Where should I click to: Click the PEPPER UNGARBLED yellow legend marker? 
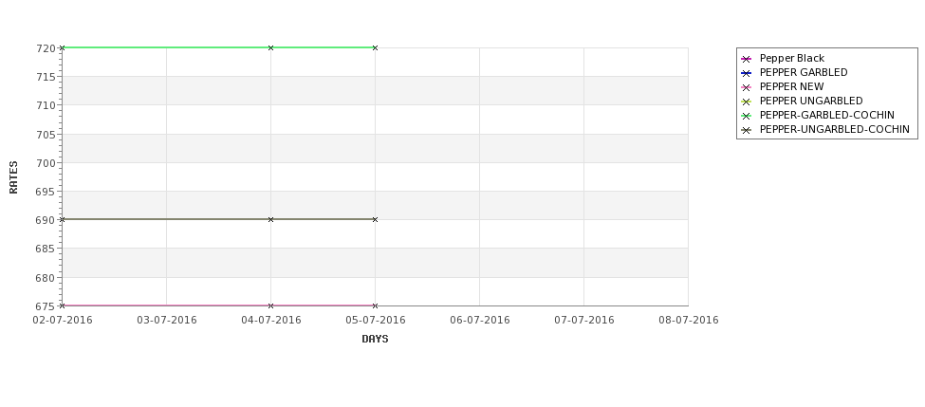click(747, 102)
